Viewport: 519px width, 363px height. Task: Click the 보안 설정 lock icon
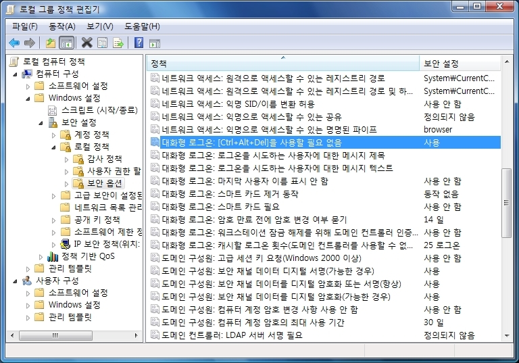[x=53, y=122]
